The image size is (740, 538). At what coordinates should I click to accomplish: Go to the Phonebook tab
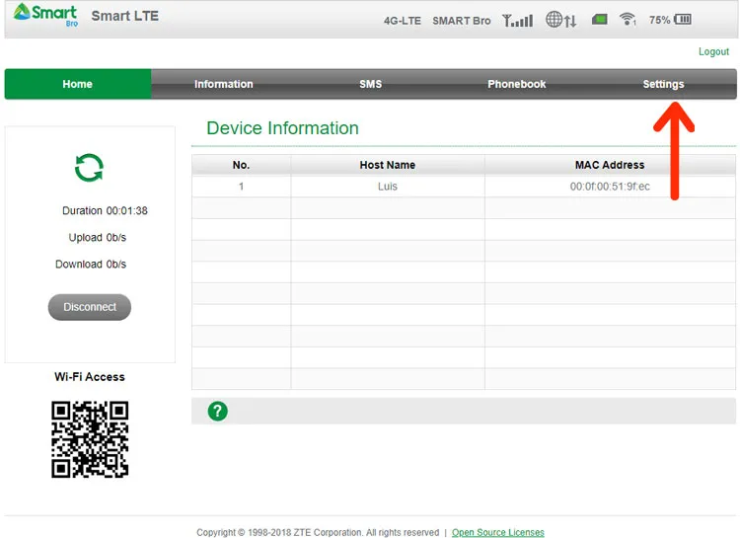pos(517,84)
